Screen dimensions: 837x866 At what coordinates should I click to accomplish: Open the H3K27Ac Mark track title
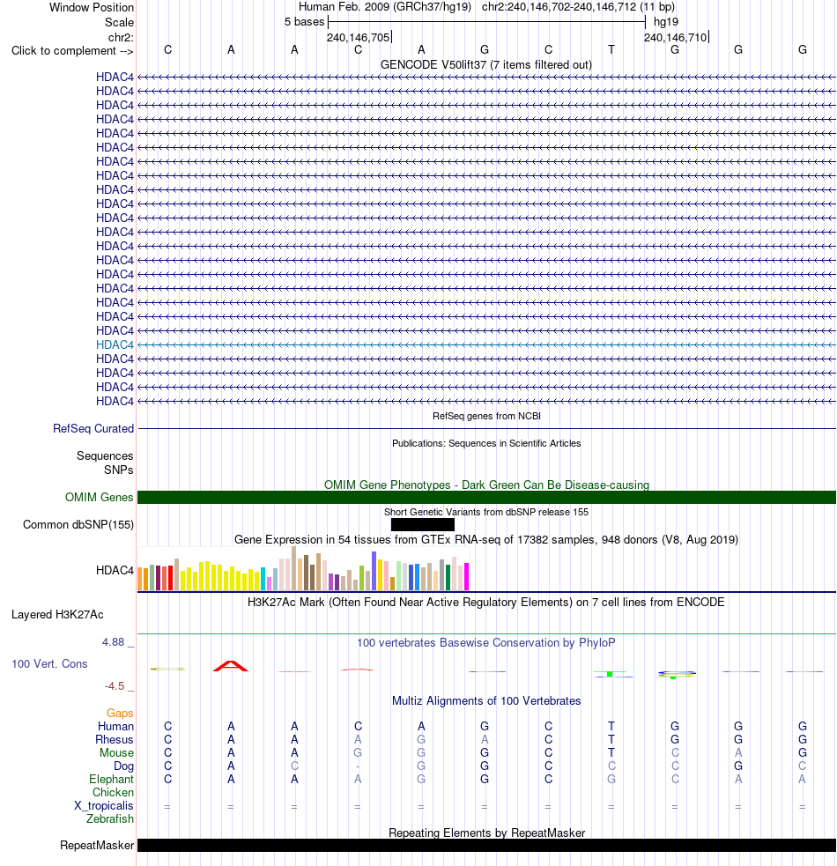coord(486,603)
